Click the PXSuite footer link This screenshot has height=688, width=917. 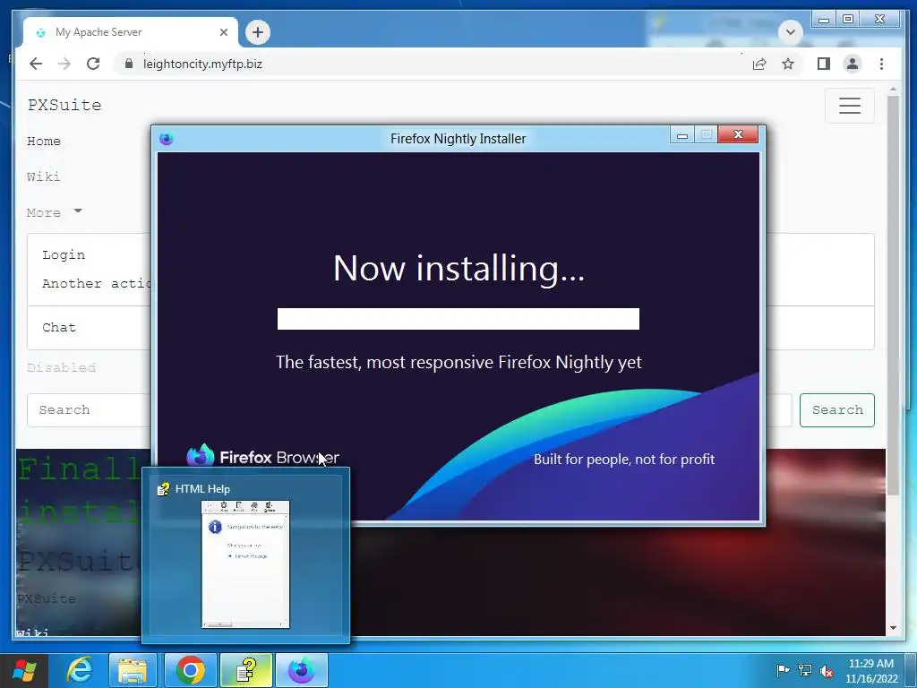47,598
